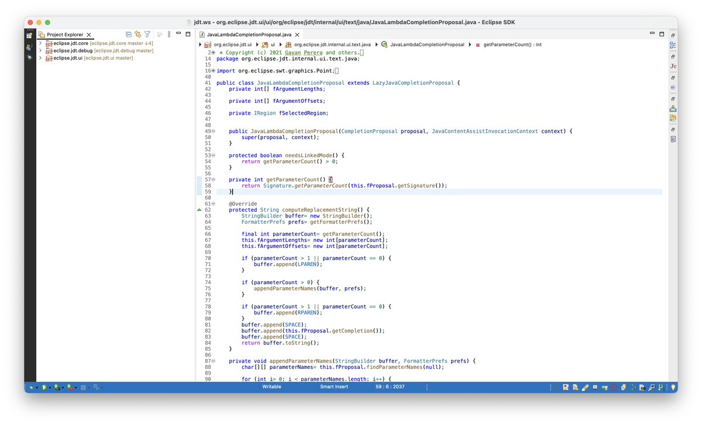Toggle Link with Editor in Project Explorer
Screen dimensions: 702x425
[x=138, y=34]
